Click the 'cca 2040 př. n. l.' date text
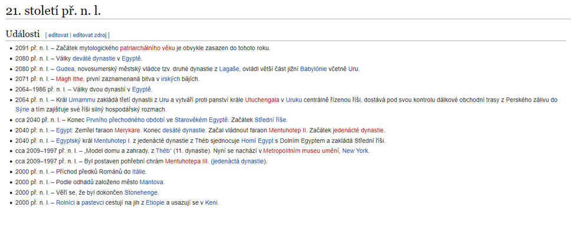 click(38, 120)
